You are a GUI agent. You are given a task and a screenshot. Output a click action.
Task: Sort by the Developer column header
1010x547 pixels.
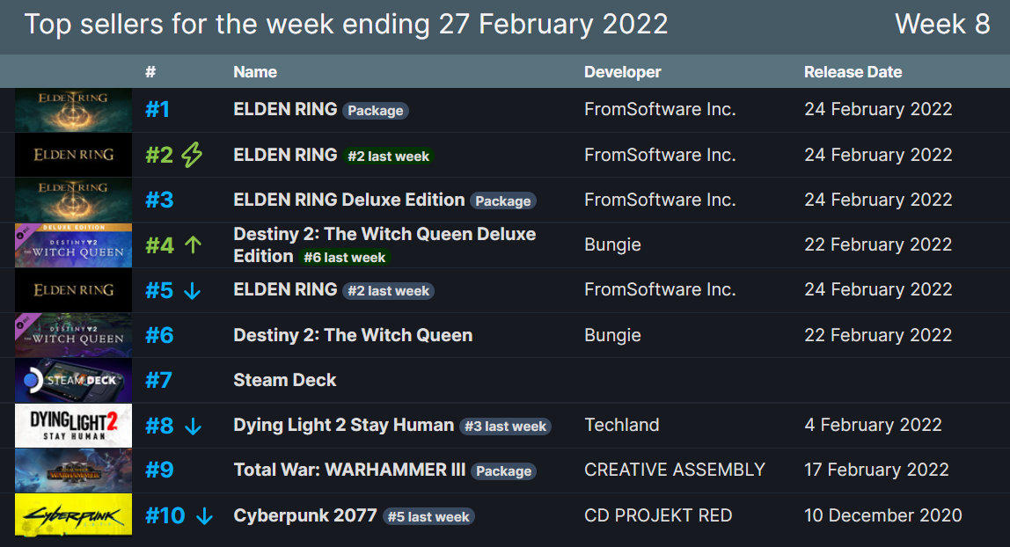(x=622, y=72)
